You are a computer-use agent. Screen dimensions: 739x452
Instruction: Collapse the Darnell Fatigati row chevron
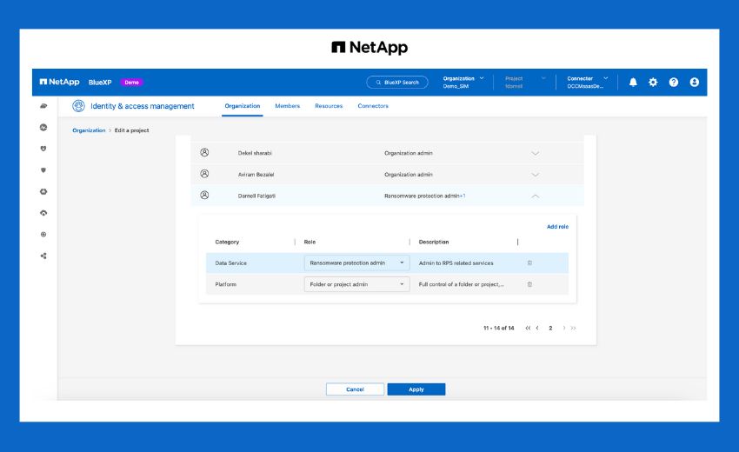[x=535, y=196]
